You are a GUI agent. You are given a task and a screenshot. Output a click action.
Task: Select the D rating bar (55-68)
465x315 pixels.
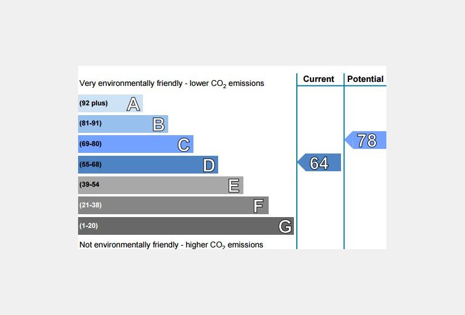click(x=148, y=164)
